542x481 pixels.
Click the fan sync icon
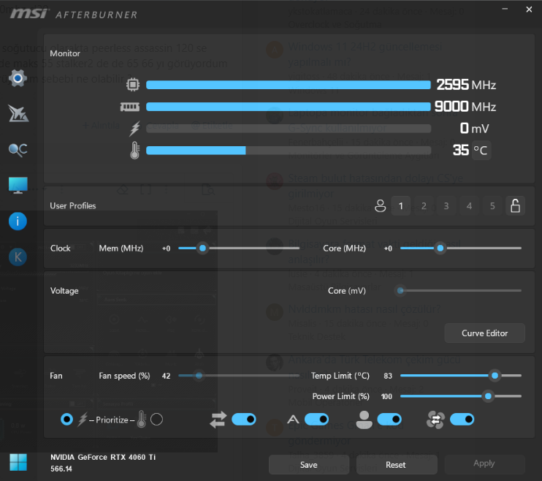pyautogui.click(x=435, y=420)
